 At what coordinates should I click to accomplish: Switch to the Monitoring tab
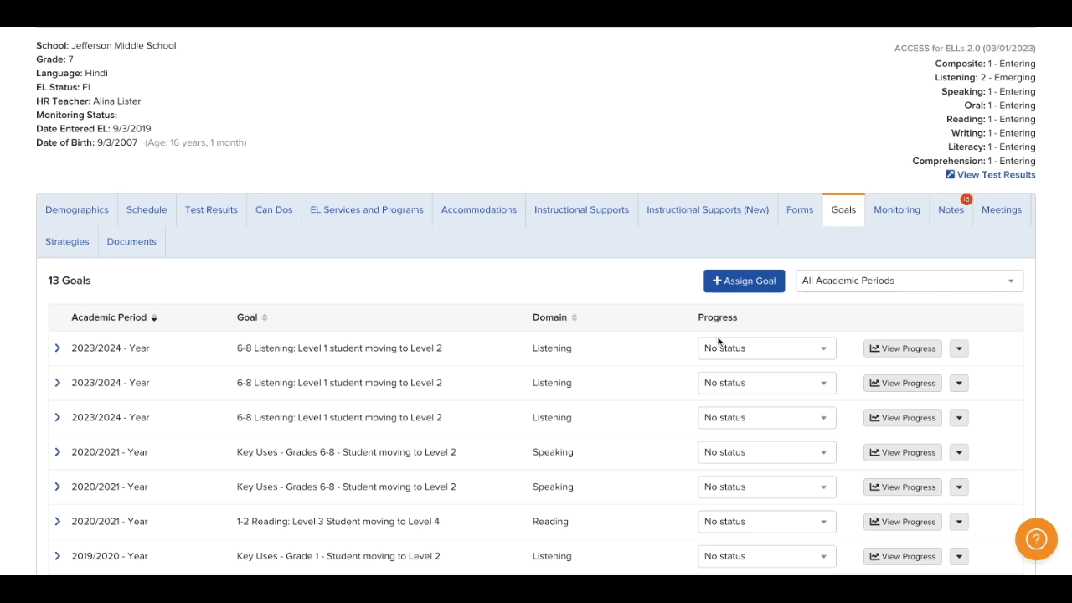pos(897,209)
